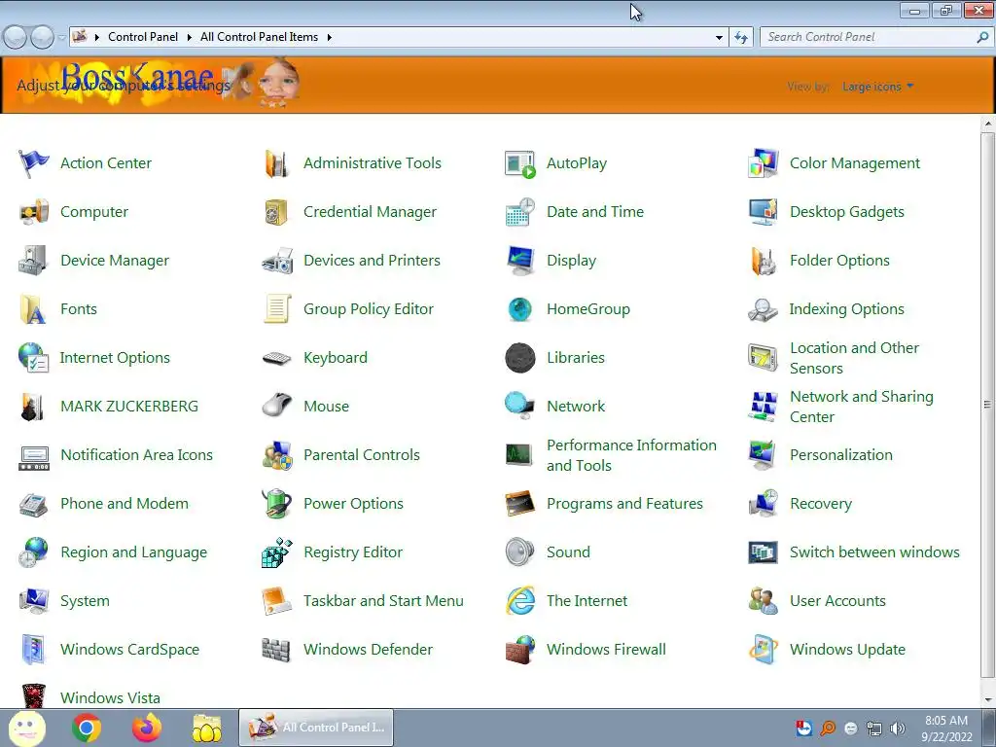Open the Indexing Options magnifier icon
The width and height of the screenshot is (996, 747).
[763, 309]
